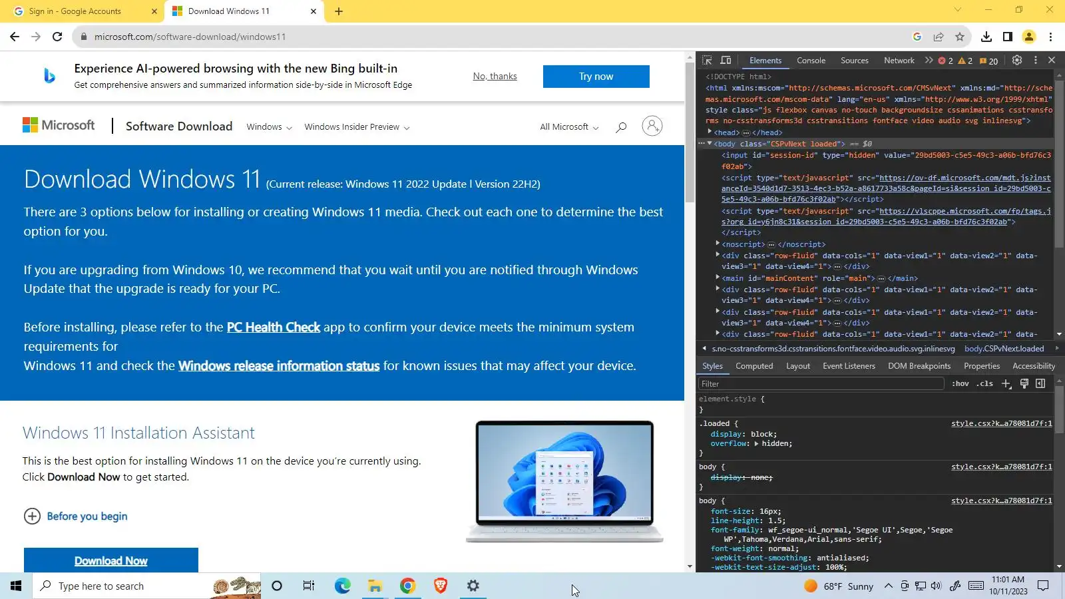1065x599 pixels.
Task: Toggle .cls class editor
Action: (x=985, y=384)
